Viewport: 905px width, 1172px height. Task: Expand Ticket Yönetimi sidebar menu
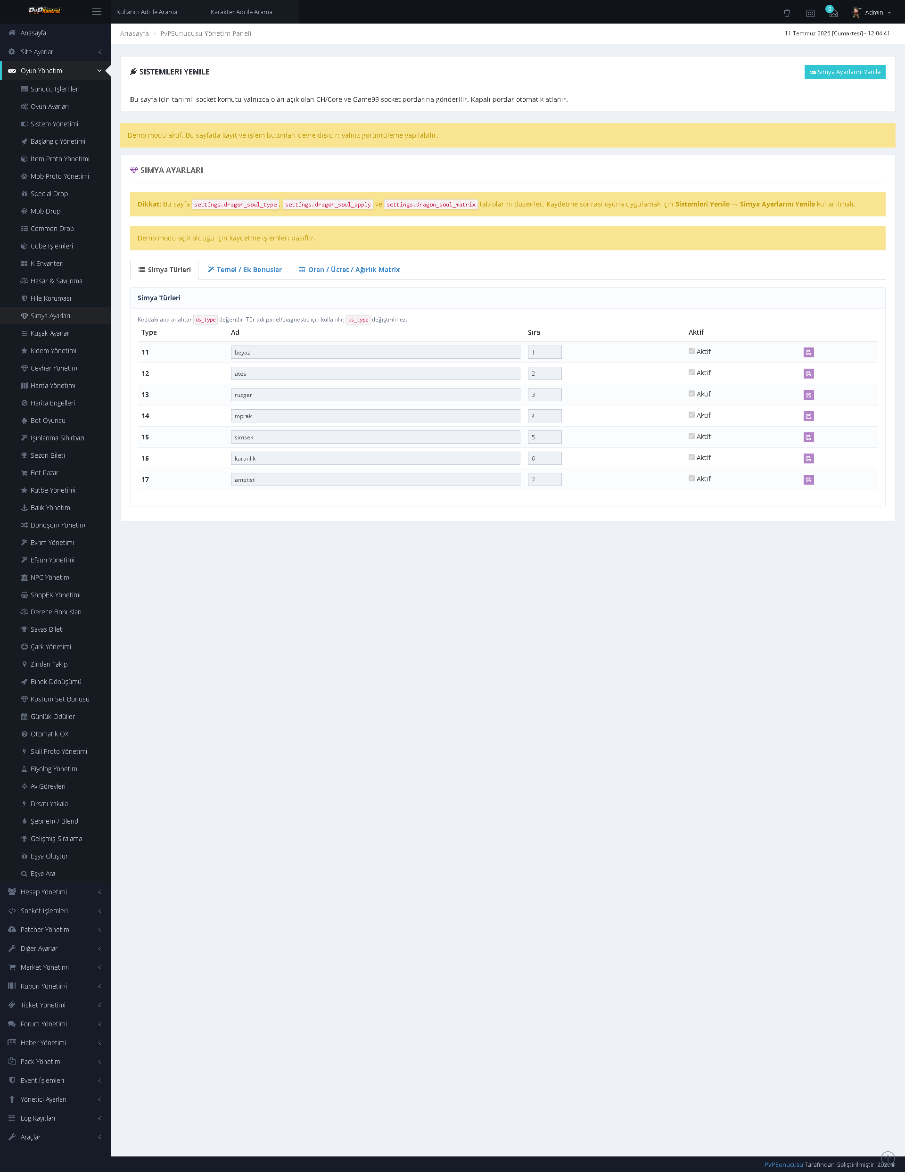(55, 1005)
